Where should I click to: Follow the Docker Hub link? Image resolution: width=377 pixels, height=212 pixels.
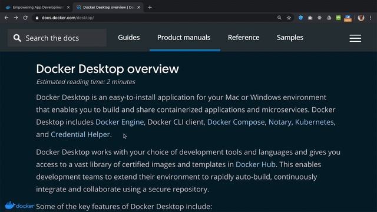click(x=255, y=164)
